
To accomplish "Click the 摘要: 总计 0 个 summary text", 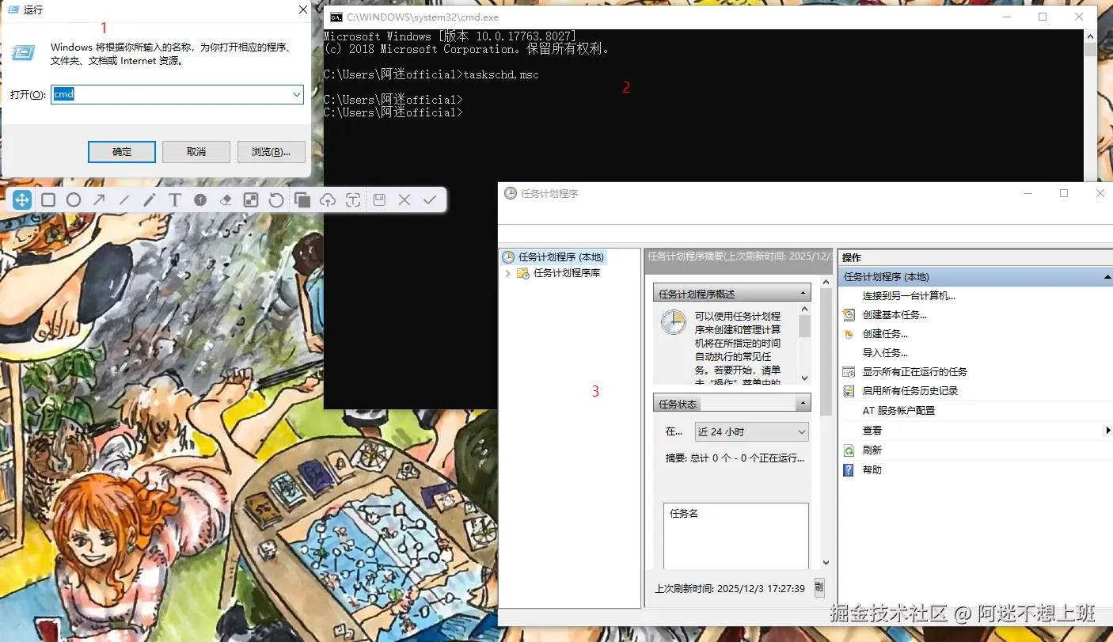I will 735,458.
